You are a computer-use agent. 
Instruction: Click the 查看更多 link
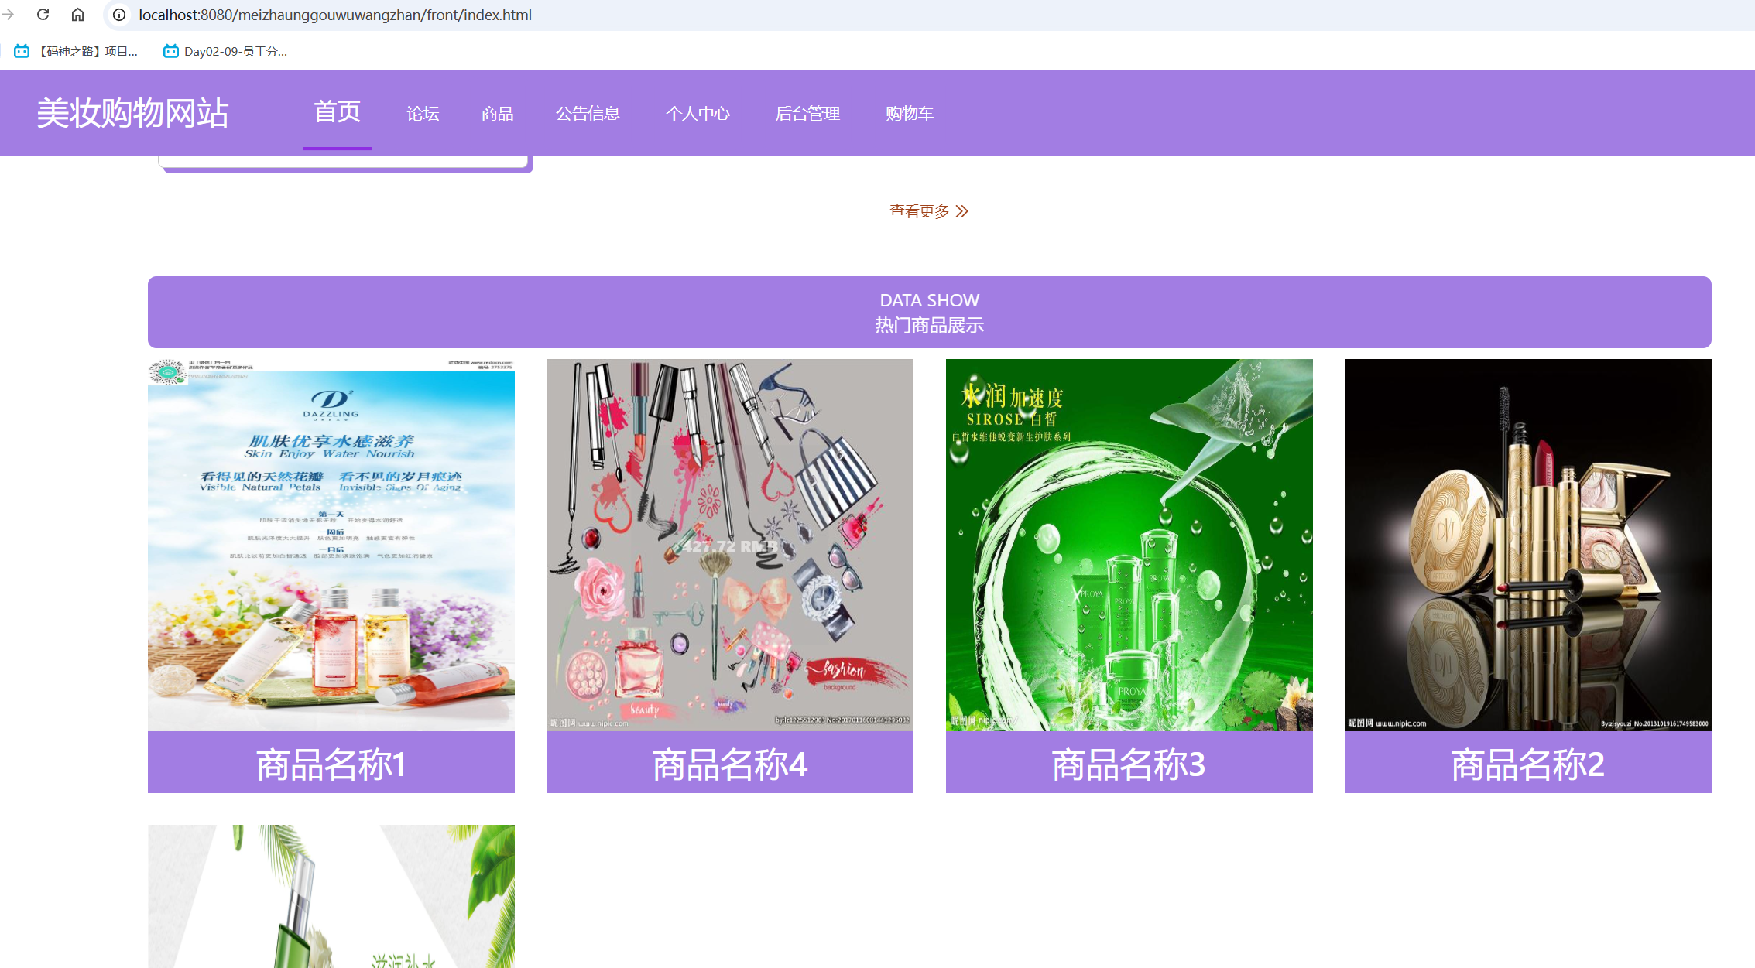[919, 211]
